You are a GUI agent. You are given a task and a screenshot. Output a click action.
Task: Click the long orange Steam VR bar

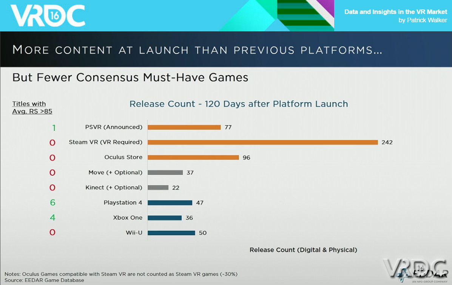pyautogui.click(x=262, y=142)
